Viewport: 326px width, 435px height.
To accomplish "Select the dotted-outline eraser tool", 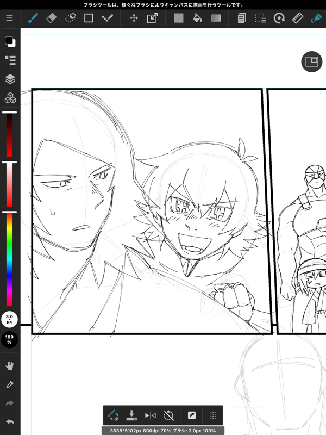I will pyautogui.click(x=71, y=18).
